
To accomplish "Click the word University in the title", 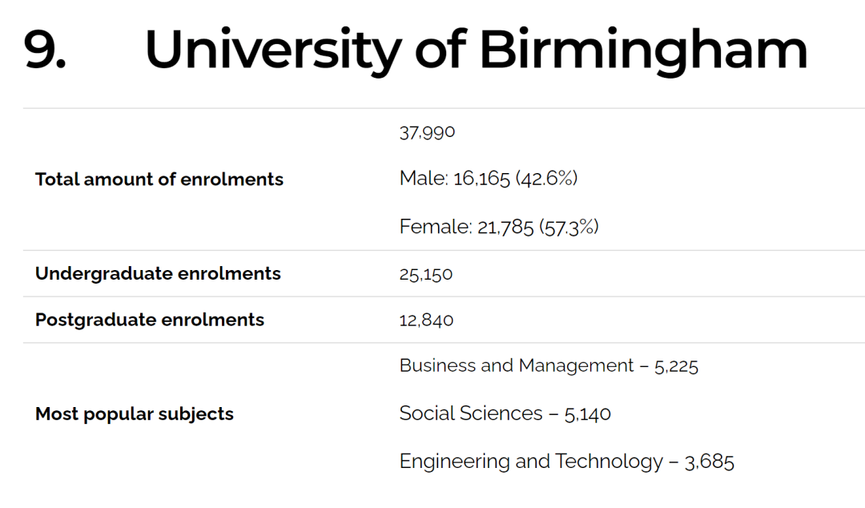I will [x=273, y=51].
